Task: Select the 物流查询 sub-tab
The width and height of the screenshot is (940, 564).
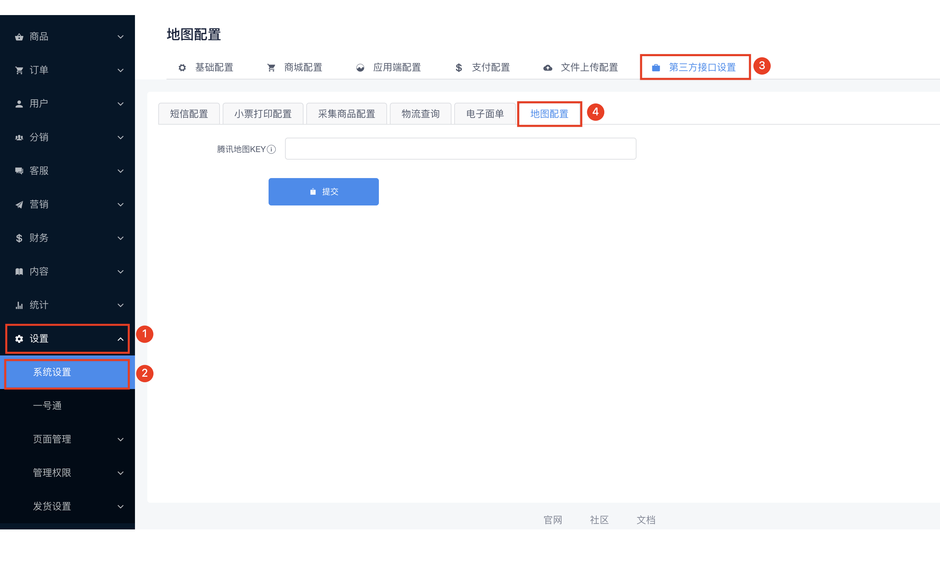Action: click(x=421, y=114)
